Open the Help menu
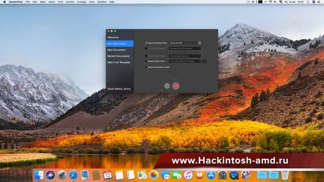 point(112,2)
